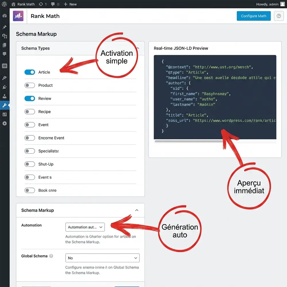This screenshot has height=287, width=287.
Task: Open the Users icon in the sidebar
Action: [5, 96]
